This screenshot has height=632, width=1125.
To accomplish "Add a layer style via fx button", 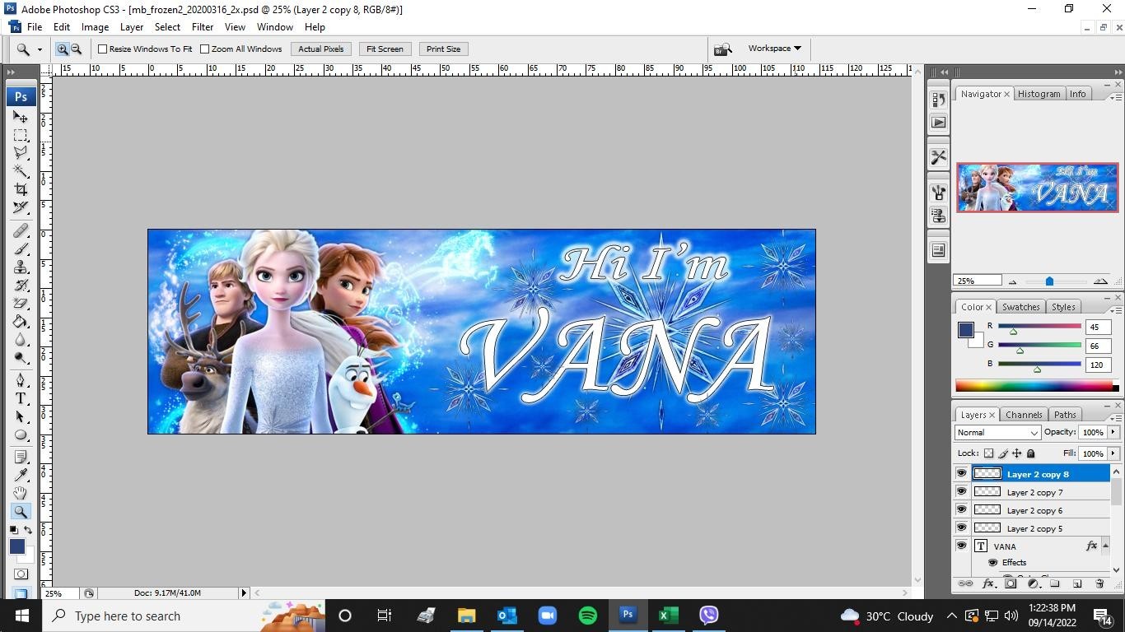I will point(988,583).
